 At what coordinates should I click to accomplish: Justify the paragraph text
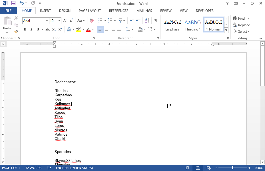click(x=119, y=30)
